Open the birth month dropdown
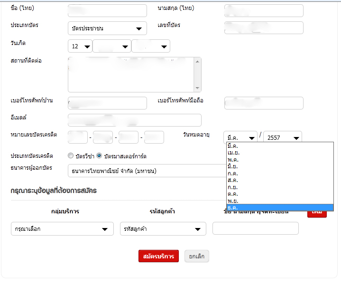Viewport: 341px width, 283px height. [112, 46]
